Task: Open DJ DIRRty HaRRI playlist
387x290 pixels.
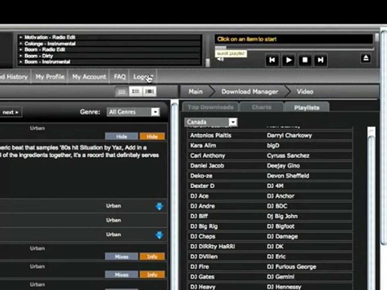Action: click(x=213, y=246)
